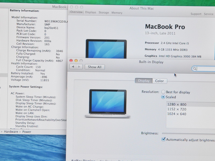This screenshot has width=215, height=161.
Task: Open the Support link in About This Mac
Action: 196,14
